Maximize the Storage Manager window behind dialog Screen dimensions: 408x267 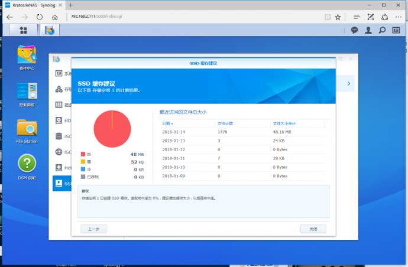(x=341, y=59)
